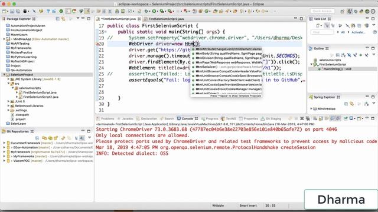Select the AutomationProjectMaven project
Screen dimensions: 378x212
coord(28,26)
